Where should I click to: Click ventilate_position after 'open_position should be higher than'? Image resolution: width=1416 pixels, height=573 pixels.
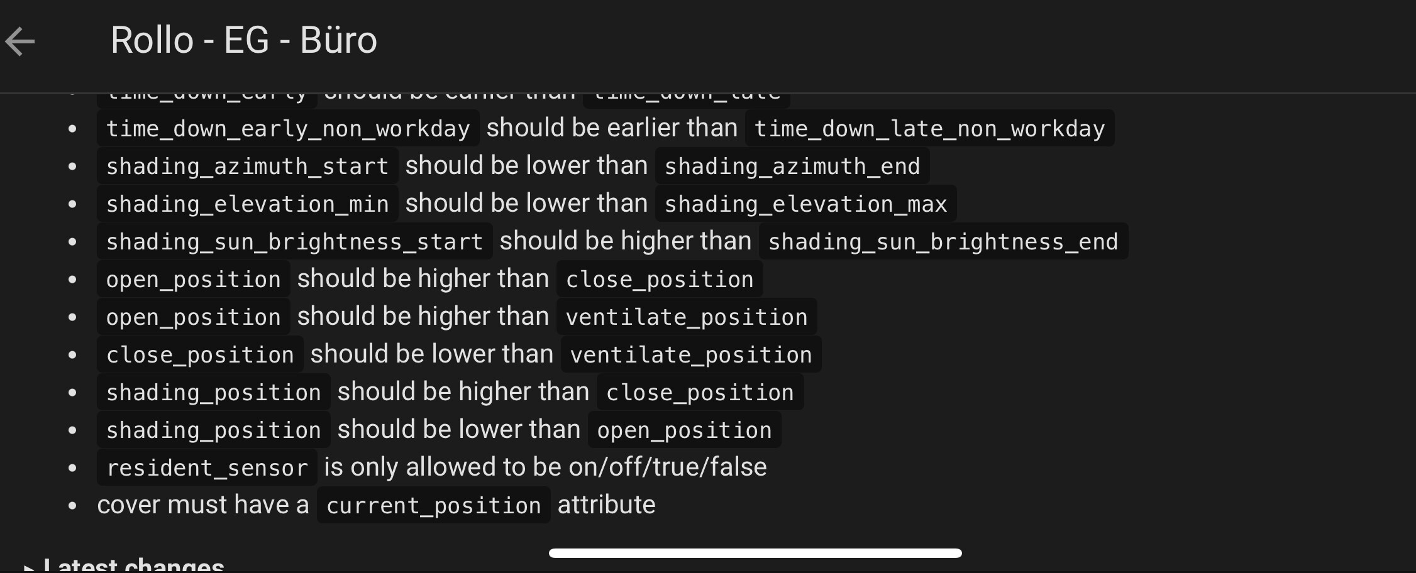pos(686,317)
